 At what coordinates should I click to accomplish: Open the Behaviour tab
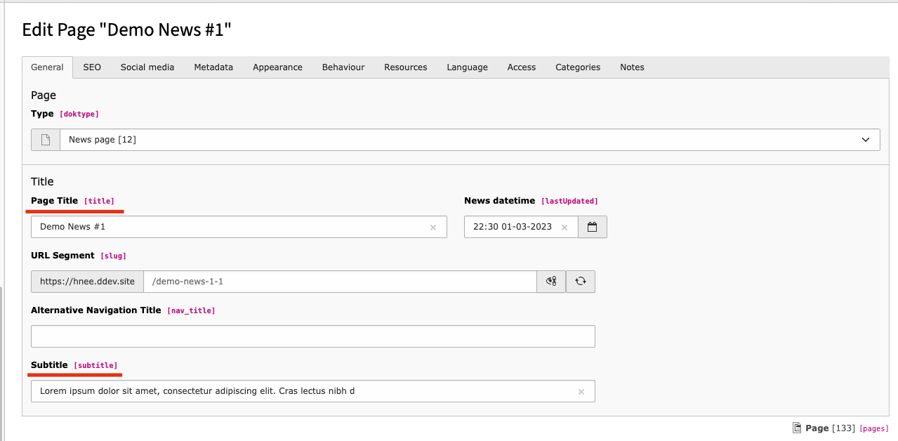[x=343, y=67]
